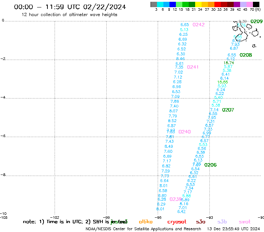Click the 7.93 value near the islands
264x232 pixels.
[x=235, y=44]
